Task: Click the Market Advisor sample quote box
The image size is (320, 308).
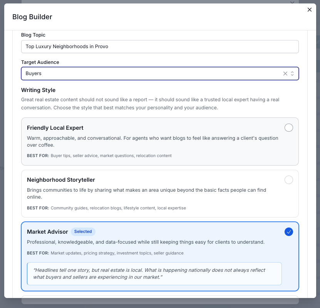Action: 154,273
